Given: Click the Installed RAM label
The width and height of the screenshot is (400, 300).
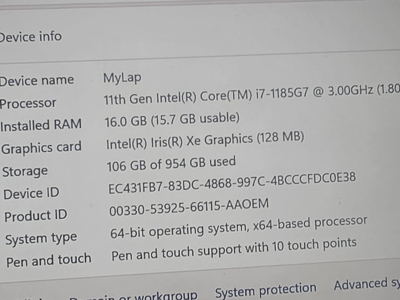Looking at the screenshot, I should click(x=41, y=125).
